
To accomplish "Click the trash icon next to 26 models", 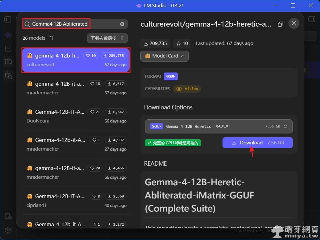I will coord(52,38).
